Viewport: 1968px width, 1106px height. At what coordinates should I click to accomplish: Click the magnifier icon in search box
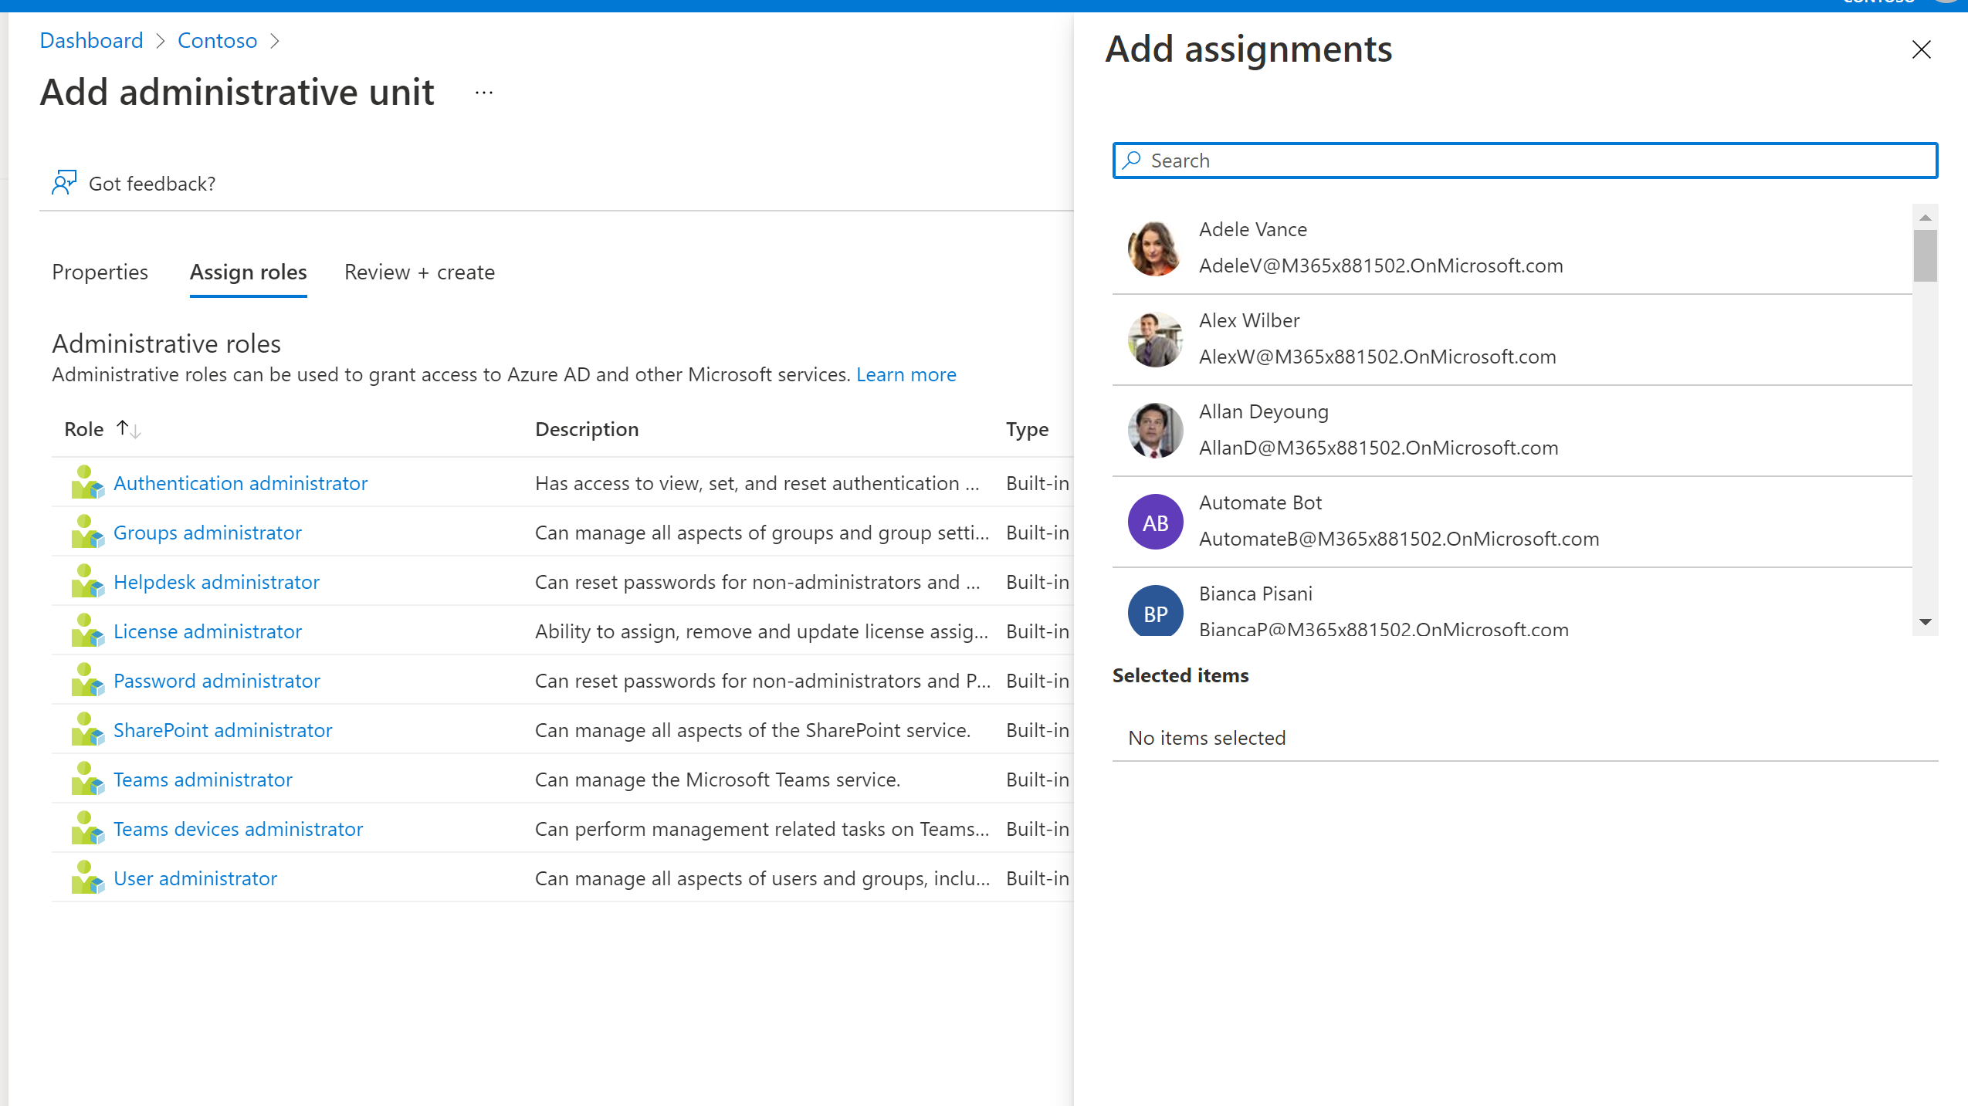(1132, 161)
